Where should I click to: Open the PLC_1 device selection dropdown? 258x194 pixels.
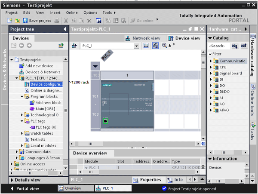(136, 46)
